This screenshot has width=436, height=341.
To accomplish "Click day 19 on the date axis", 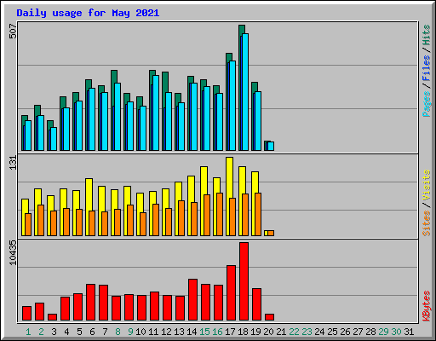I will (255, 332).
